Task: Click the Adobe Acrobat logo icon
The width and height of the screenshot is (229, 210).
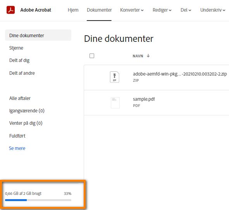Action: (11, 10)
